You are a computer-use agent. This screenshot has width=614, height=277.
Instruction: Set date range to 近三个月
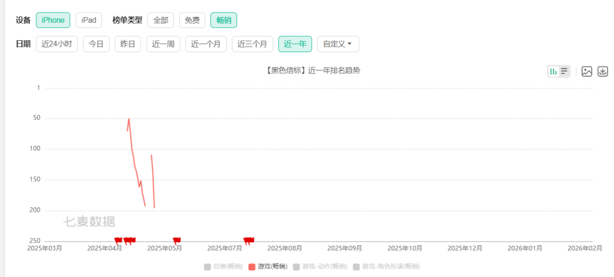[x=252, y=44]
